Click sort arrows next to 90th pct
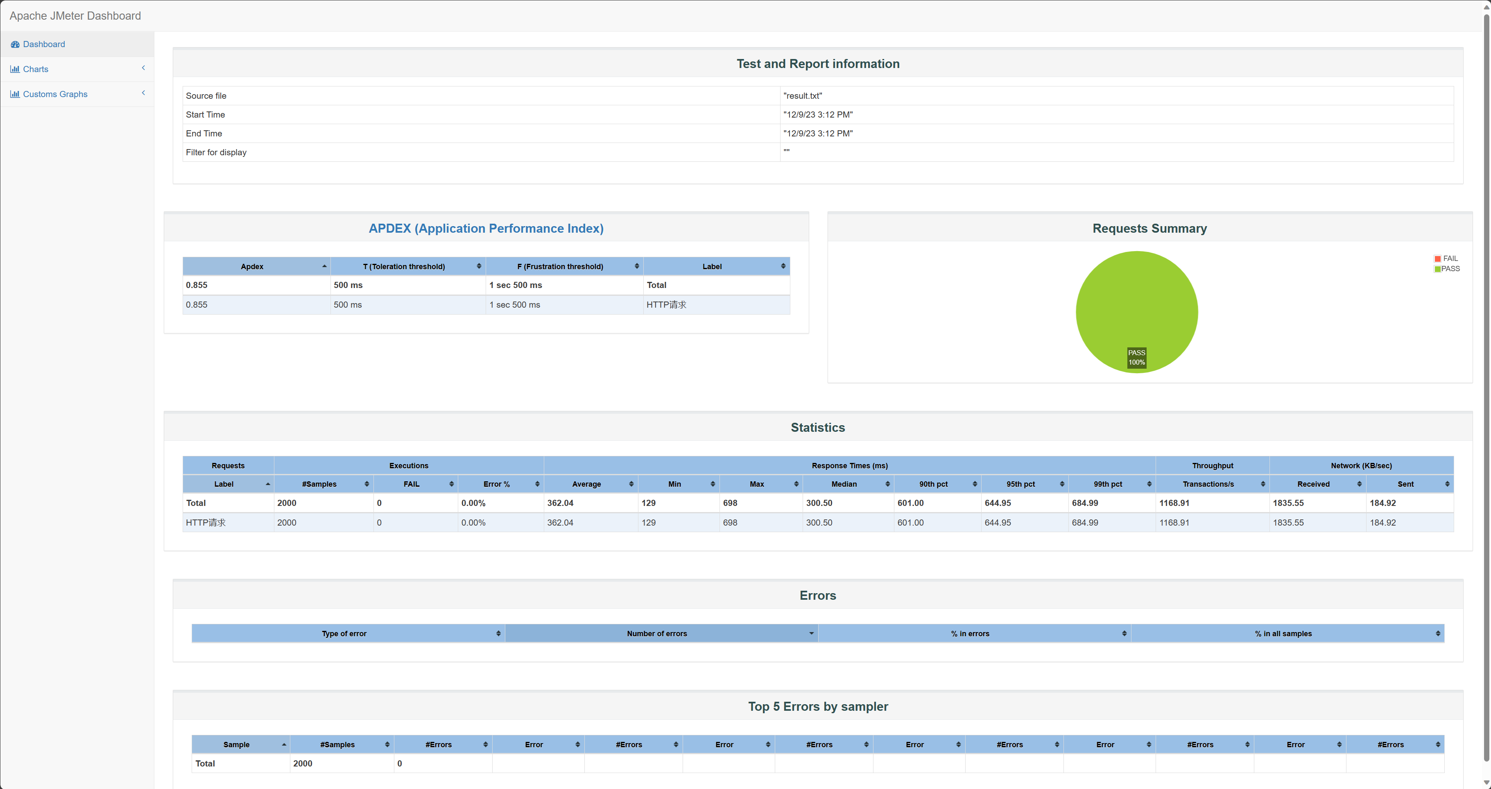Viewport: 1491px width, 789px height. coord(975,484)
